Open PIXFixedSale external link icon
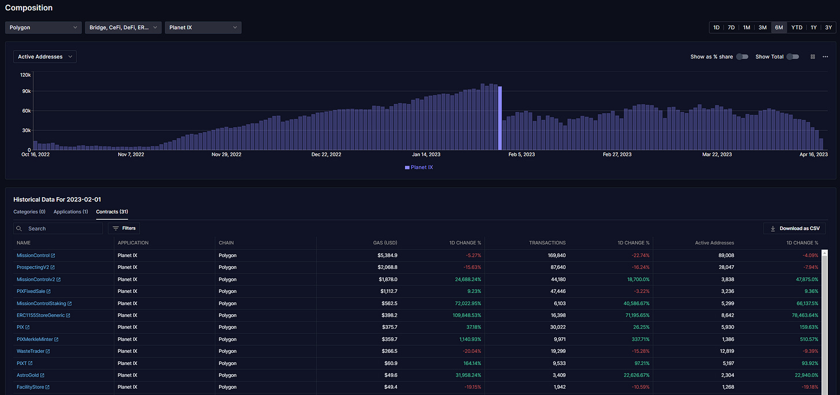 (48, 292)
